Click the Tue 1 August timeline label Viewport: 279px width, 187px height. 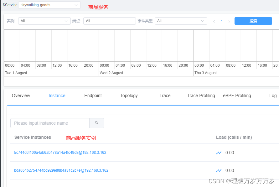(16, 73)
